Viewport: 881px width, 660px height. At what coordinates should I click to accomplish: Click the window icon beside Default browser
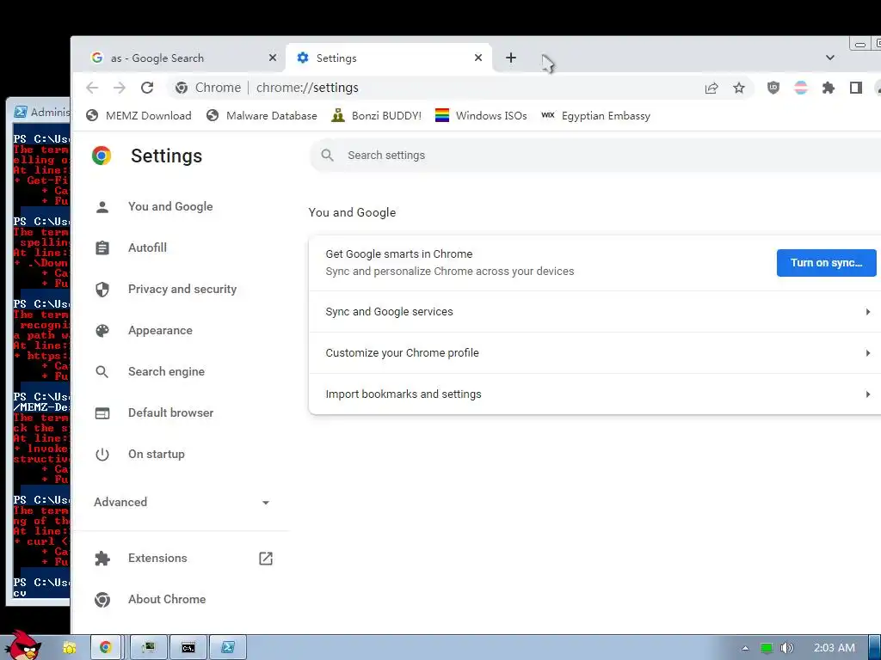click(x=102, y=413)
